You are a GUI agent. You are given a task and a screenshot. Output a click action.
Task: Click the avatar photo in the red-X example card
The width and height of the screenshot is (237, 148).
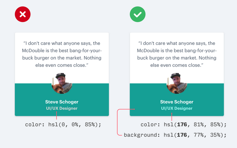tap(62, 83)
